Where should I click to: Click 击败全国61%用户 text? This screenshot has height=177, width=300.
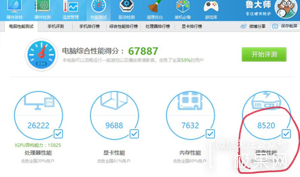pyautogui.click(x=113, y=161)
